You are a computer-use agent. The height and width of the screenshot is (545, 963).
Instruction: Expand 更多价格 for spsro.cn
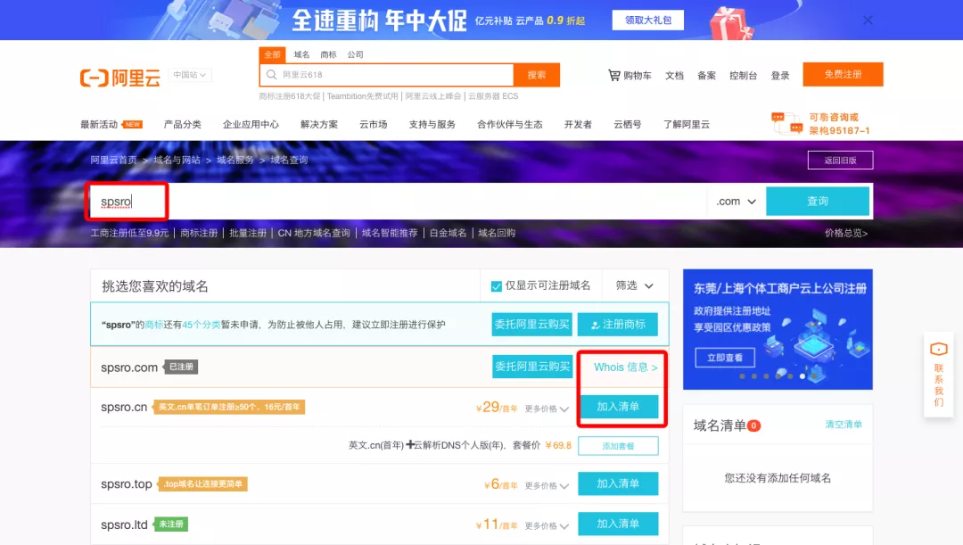coord(547,409)
